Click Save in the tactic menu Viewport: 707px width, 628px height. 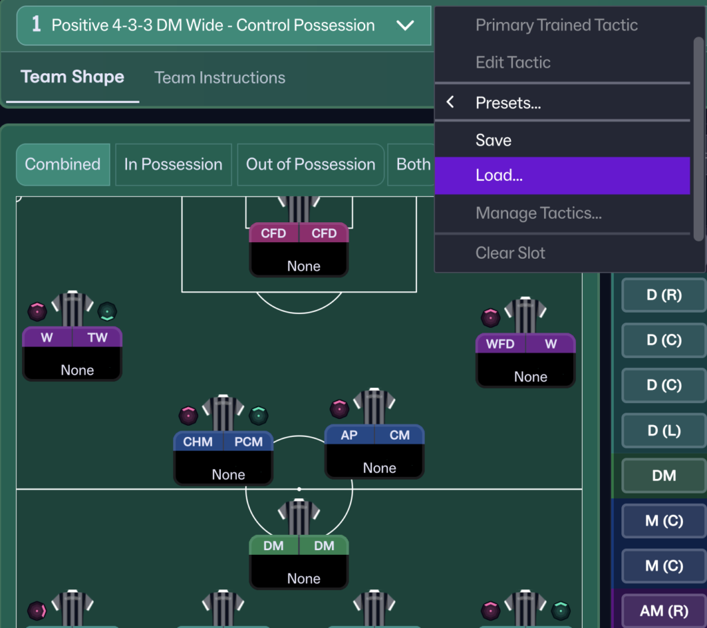pyautogui.click(x=494, y=140)
